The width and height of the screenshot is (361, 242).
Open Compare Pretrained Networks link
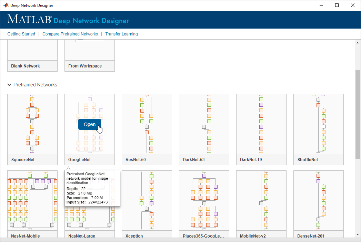[x=70, y=34]
